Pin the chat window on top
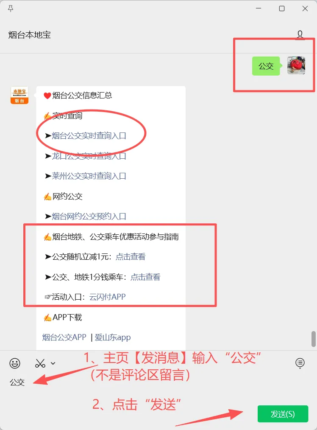The height and width of the screenshot is (430, 317). point(11,9)
